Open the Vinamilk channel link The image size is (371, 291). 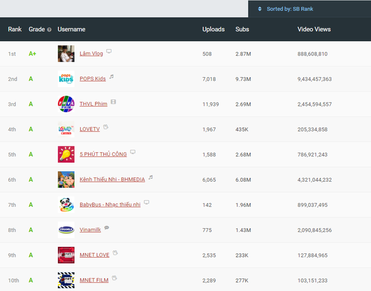(x=90, y=230)
